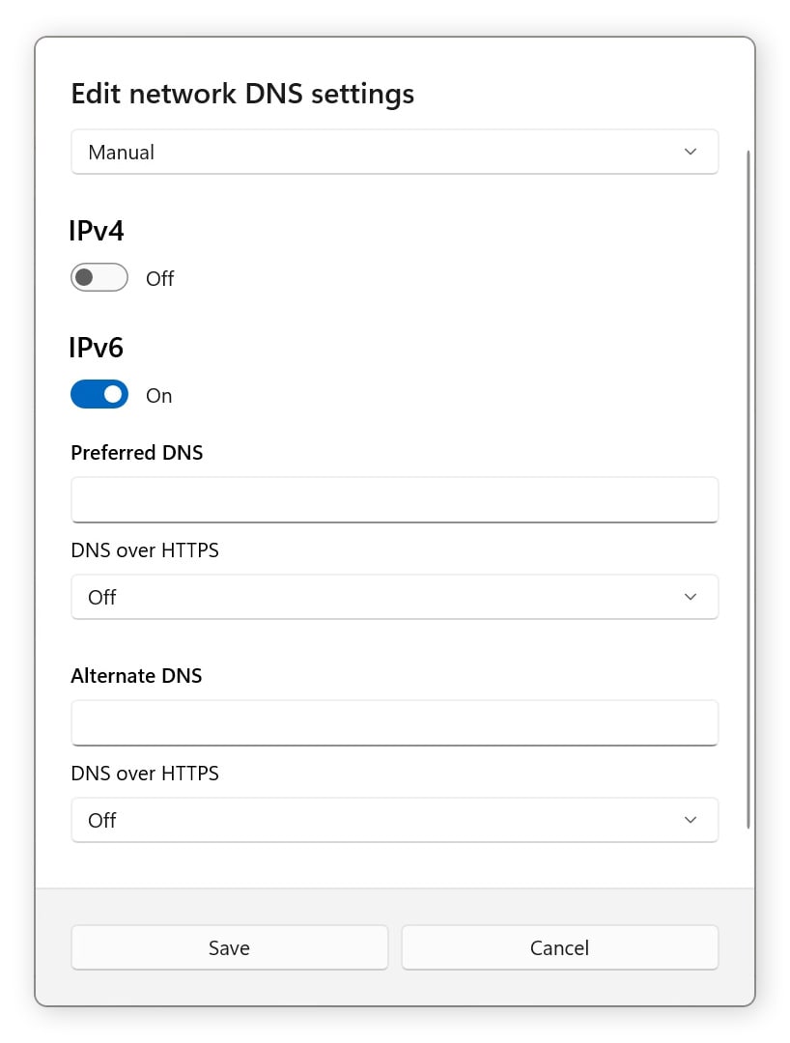Viewport: 790px width, 1043px height.
Task: Click inside the Preferred DNS input field
Action: 394,499
